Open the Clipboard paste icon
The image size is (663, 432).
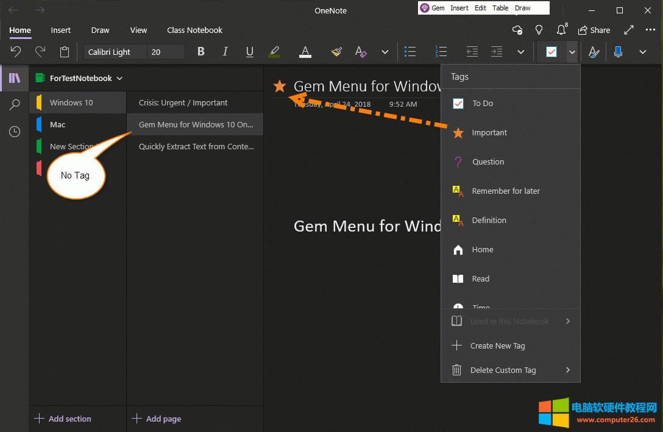65,52
